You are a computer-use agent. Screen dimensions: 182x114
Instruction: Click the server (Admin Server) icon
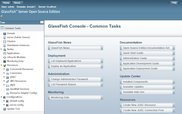pos(5,38)
